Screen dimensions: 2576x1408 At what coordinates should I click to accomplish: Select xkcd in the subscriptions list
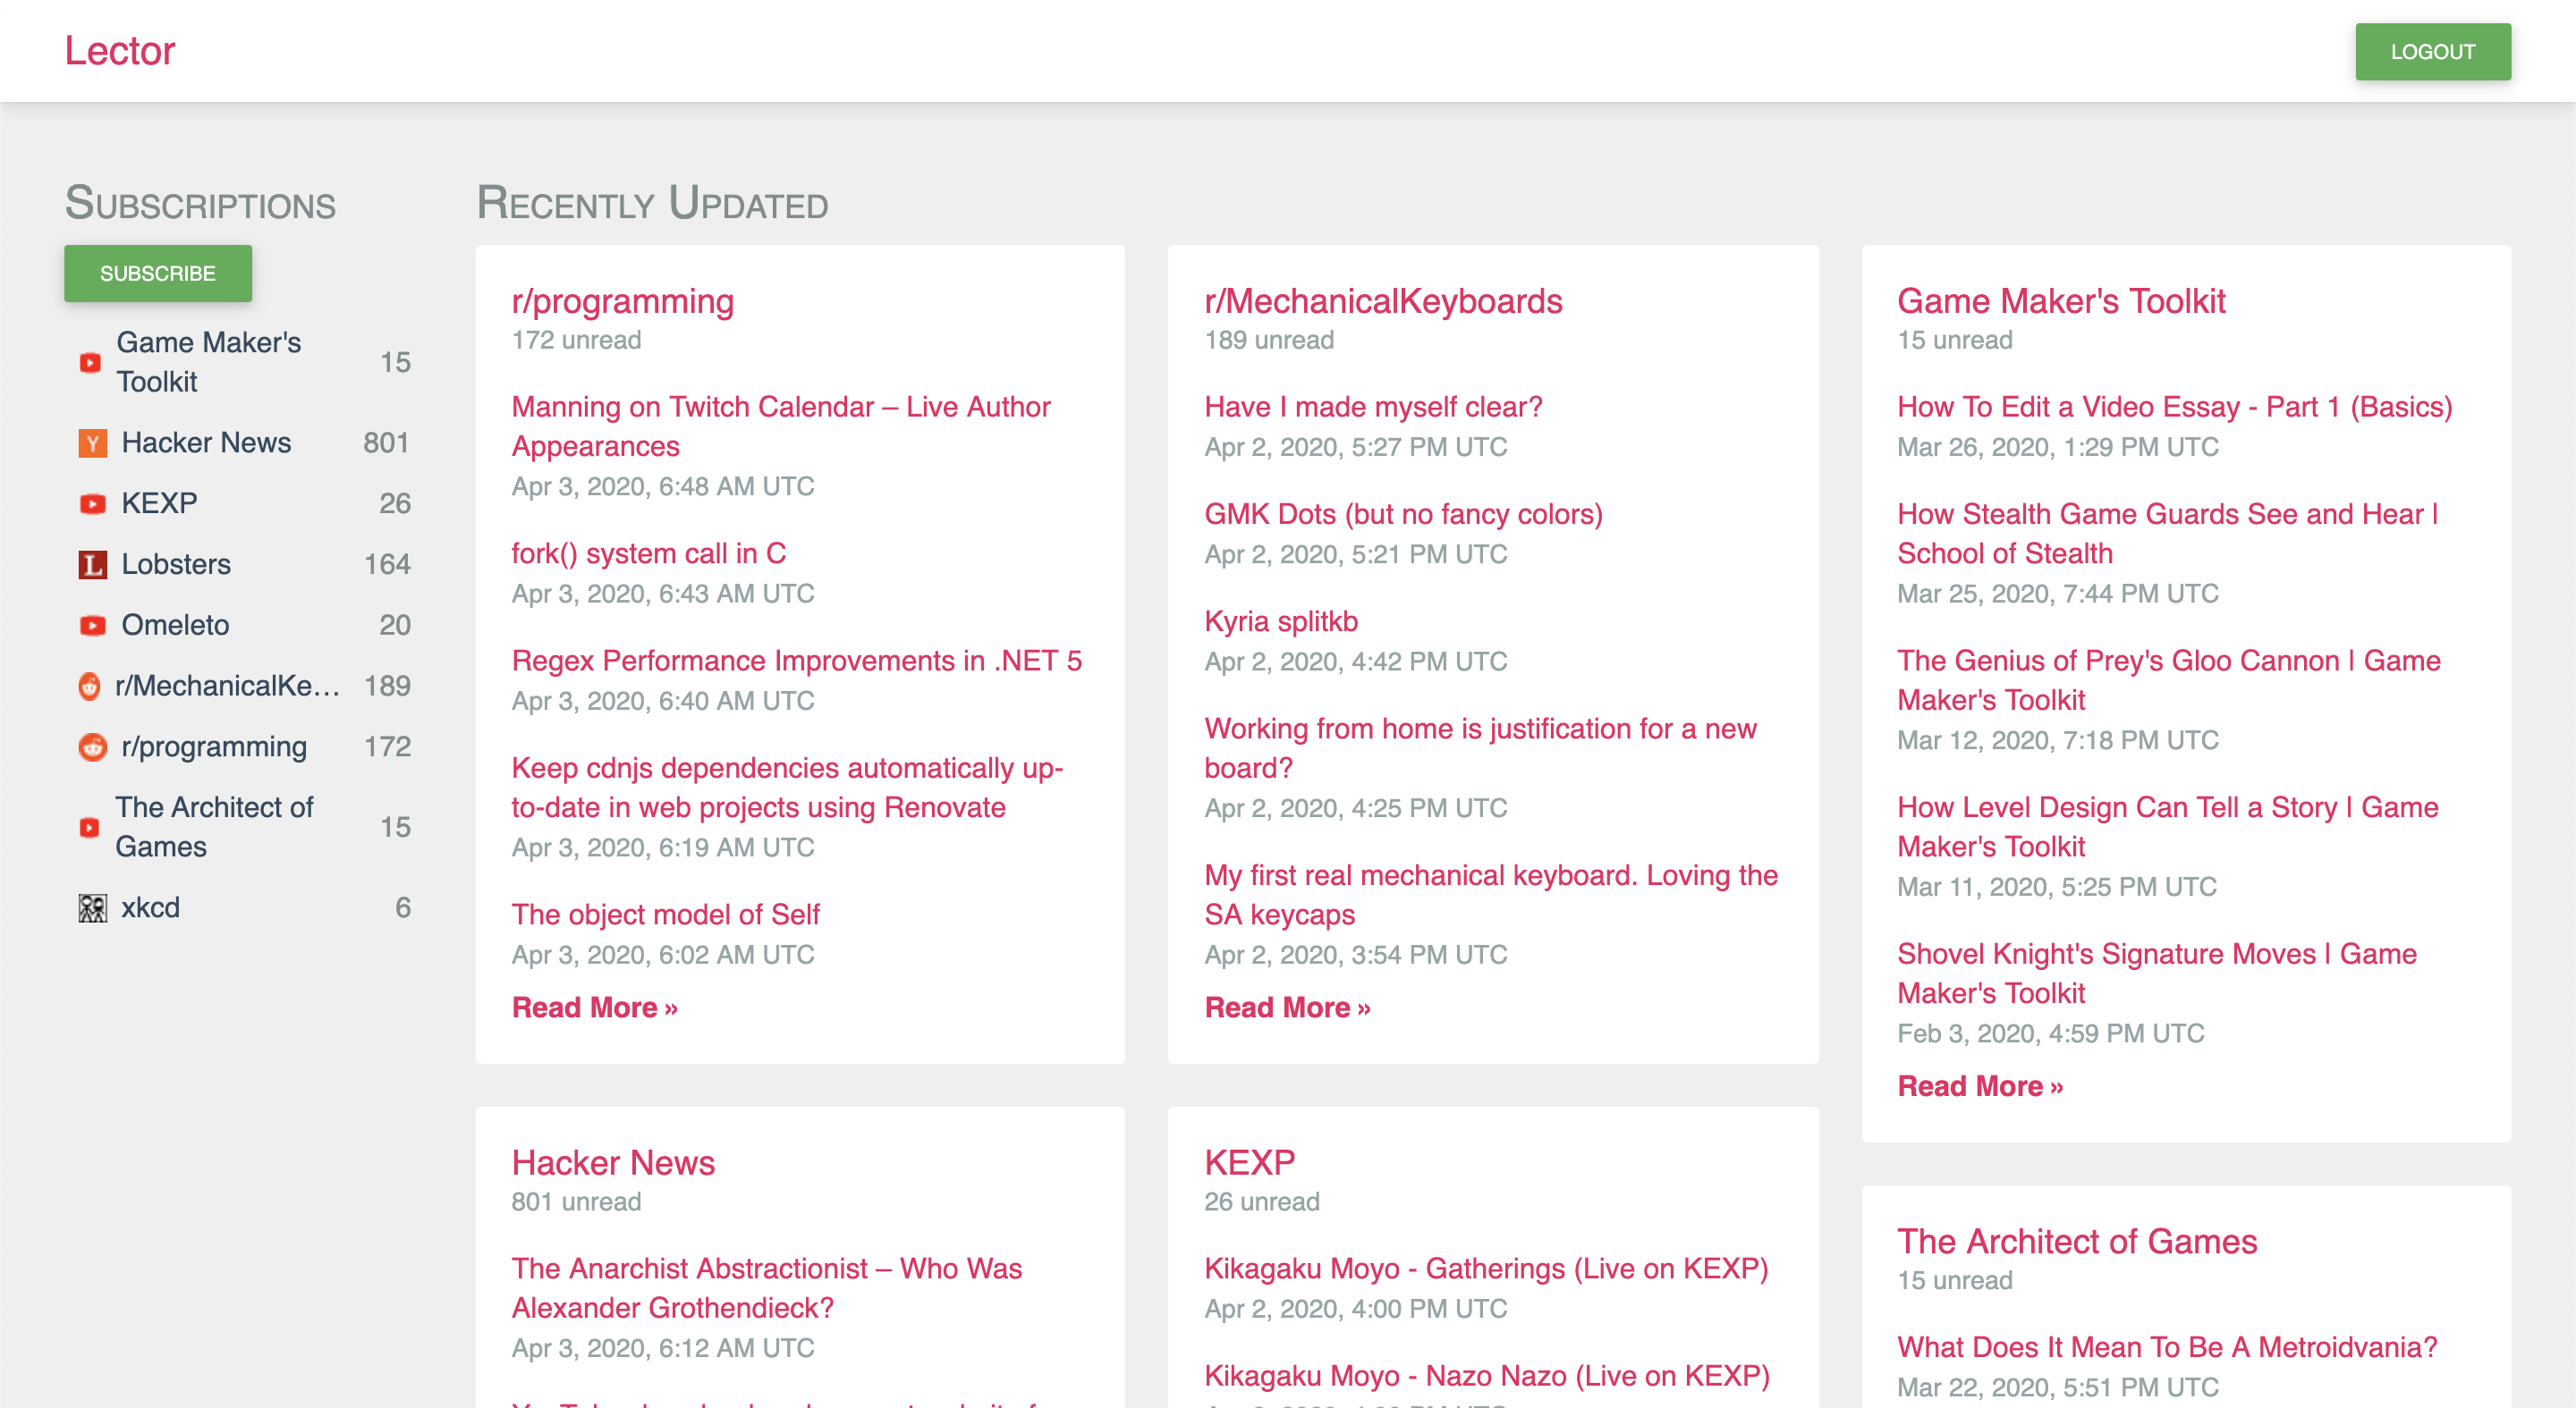pyautogui.click(x=150, y=908)
